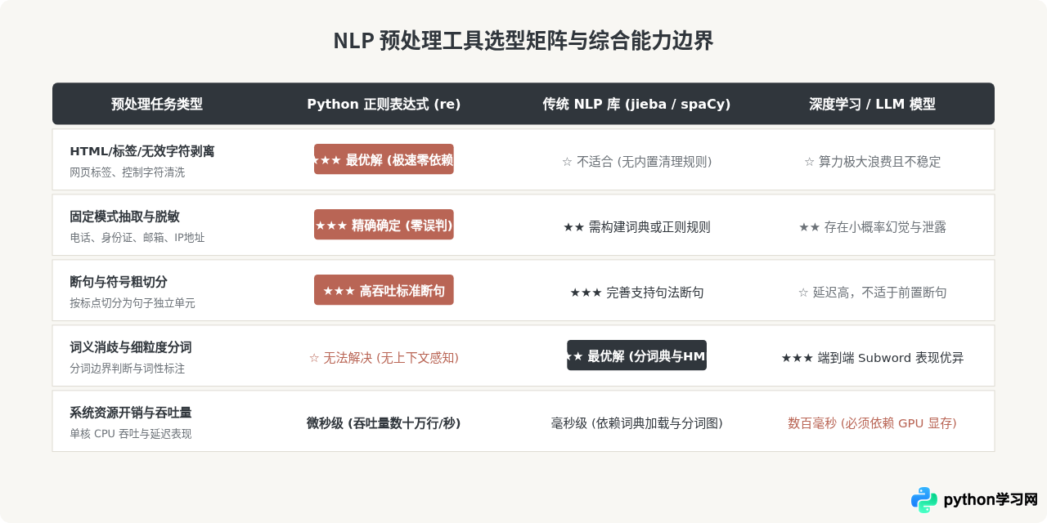Click the cell 需构建词典或正则规则
The height and width of the screenshot is (523, 1047).
point(636,227)
